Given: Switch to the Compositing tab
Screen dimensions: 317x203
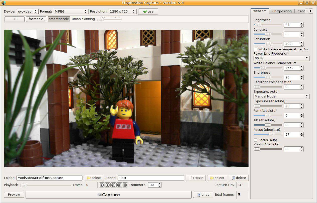Looking at the screenshot, I should tap(282, 11).
